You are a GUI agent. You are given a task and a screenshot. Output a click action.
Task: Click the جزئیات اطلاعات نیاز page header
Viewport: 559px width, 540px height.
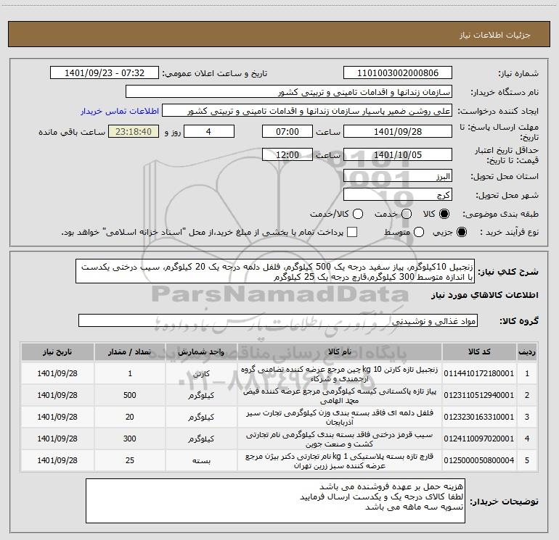(495, 35)
